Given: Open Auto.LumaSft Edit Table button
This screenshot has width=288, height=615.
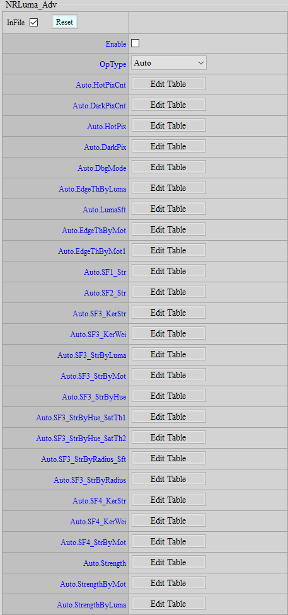Looking at the screenshot, I should point(169,209).
